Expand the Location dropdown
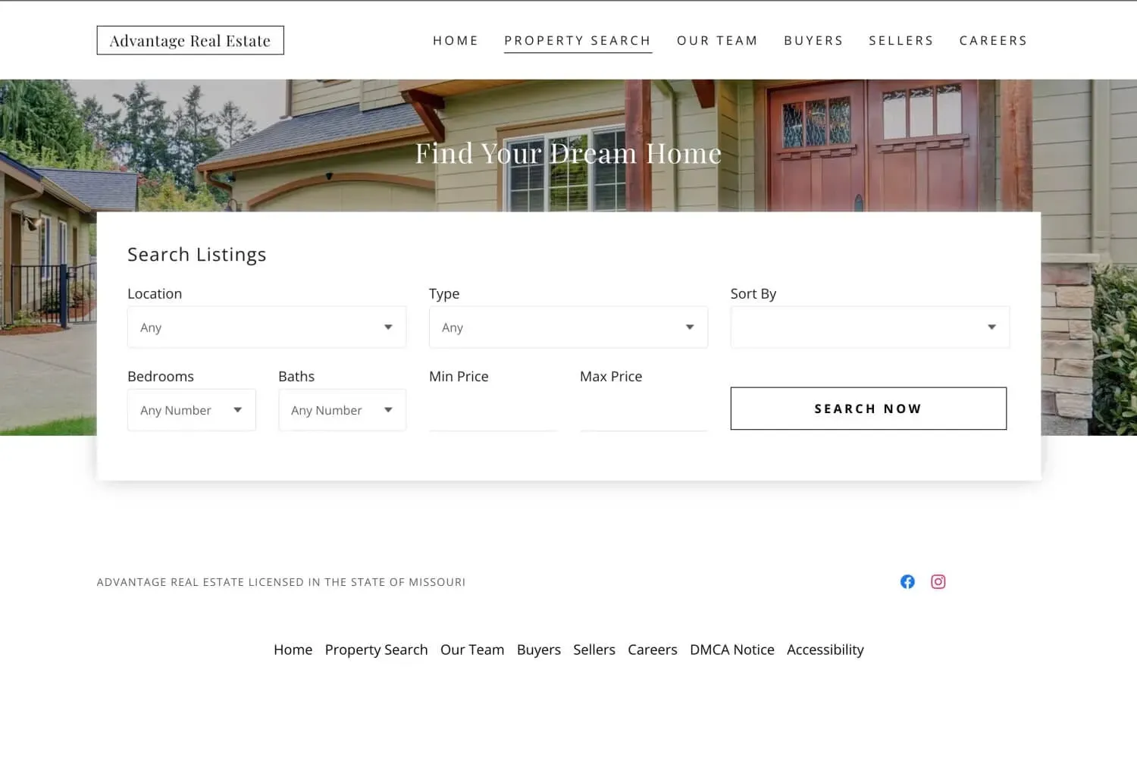The image size is (1137, 758). pos(266,327)
